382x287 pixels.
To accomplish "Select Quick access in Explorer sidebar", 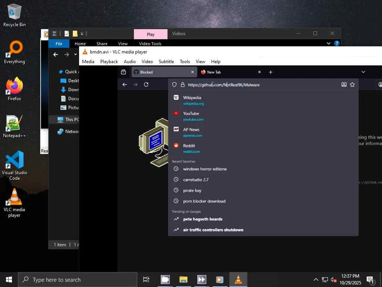I will pos(68,71).
